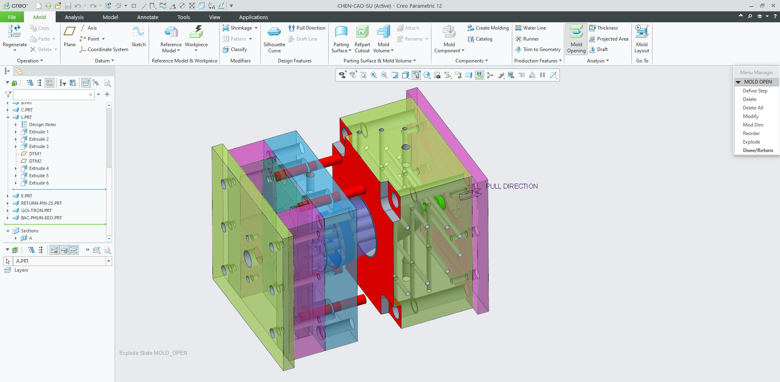Click the model tree search field
The width and height of the screenshot is (780, 382).
[x=51, y=94]
